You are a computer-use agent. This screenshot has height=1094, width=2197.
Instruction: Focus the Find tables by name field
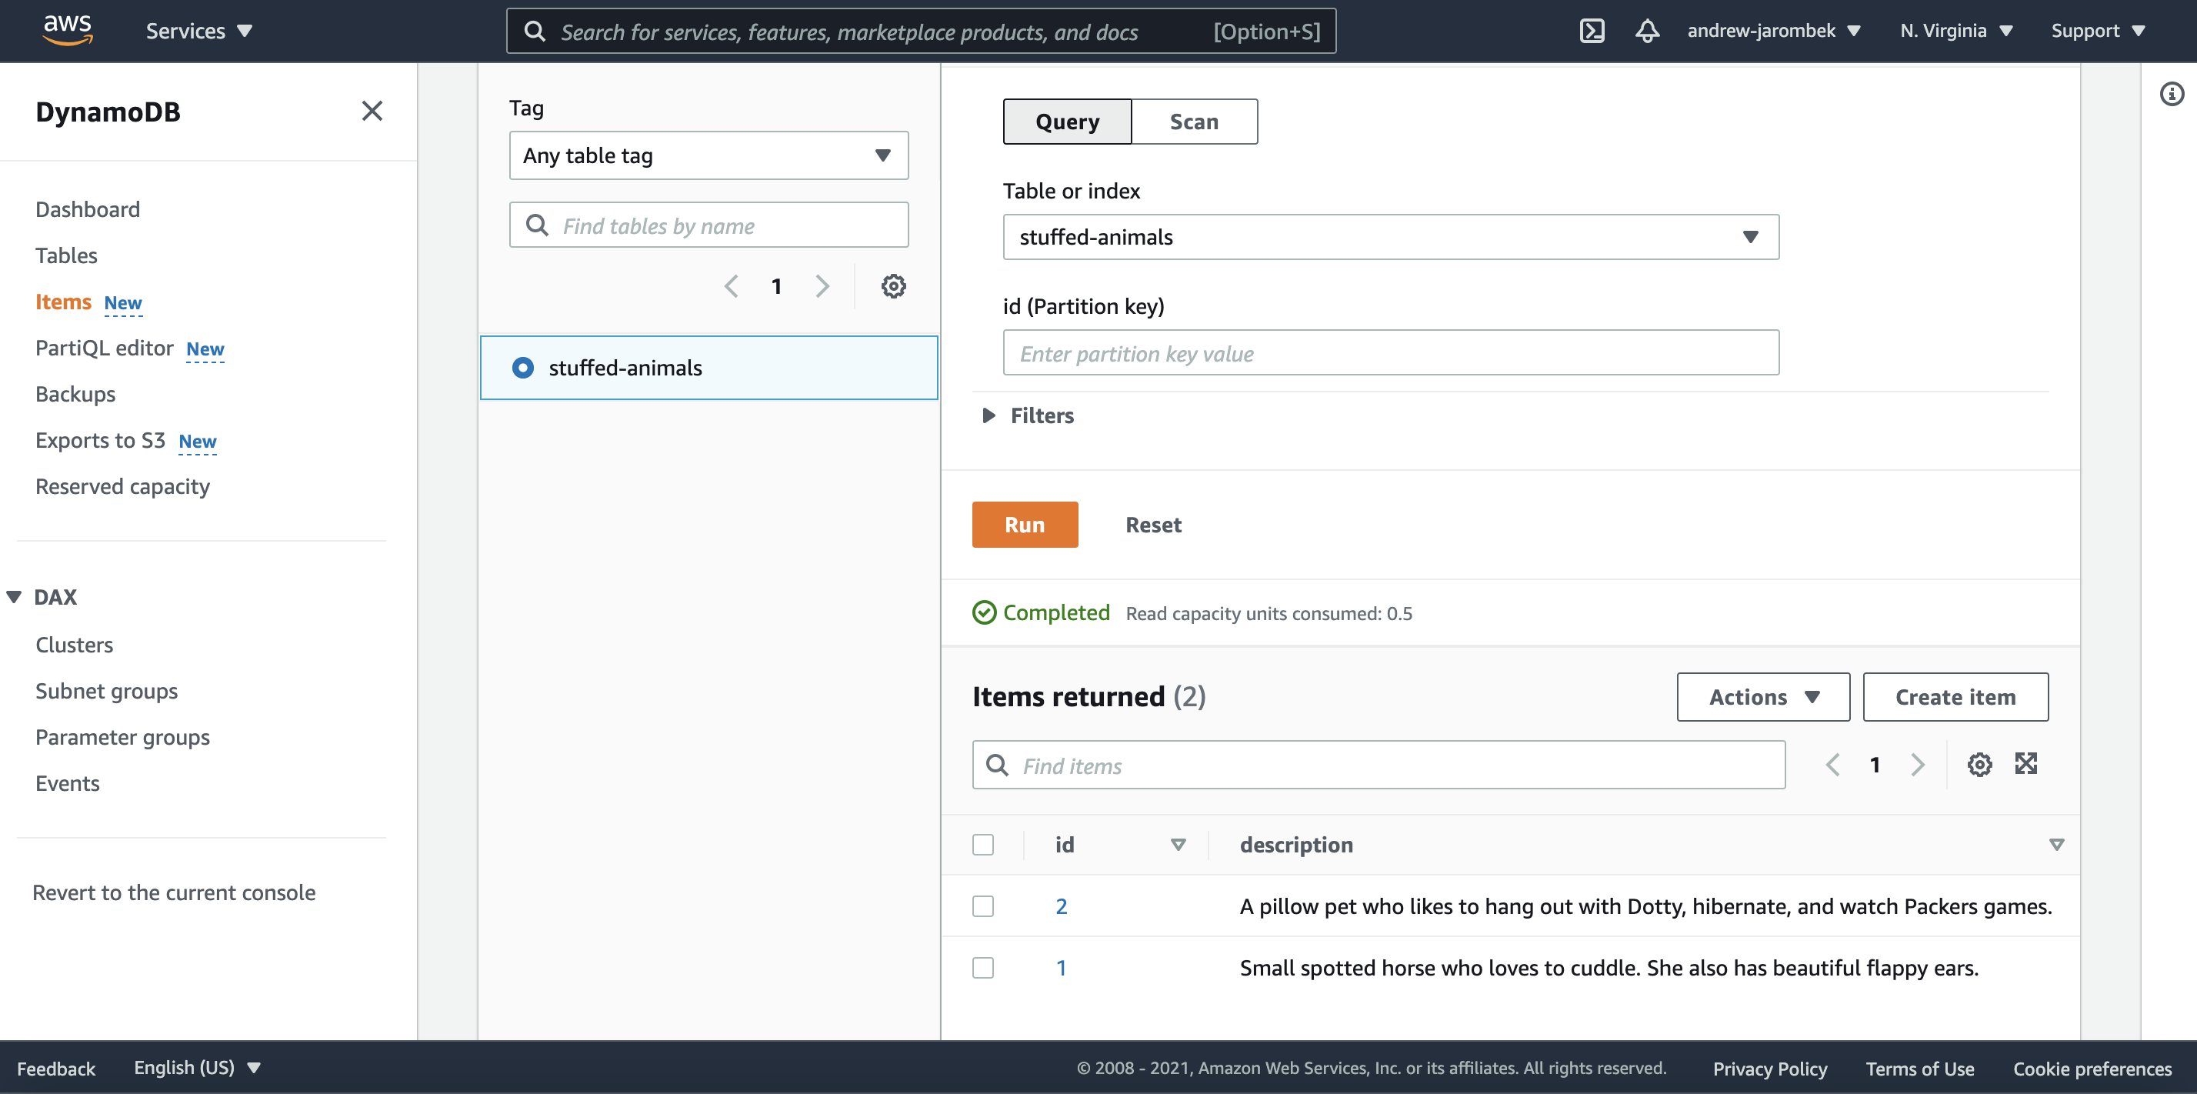coord(708,225)
